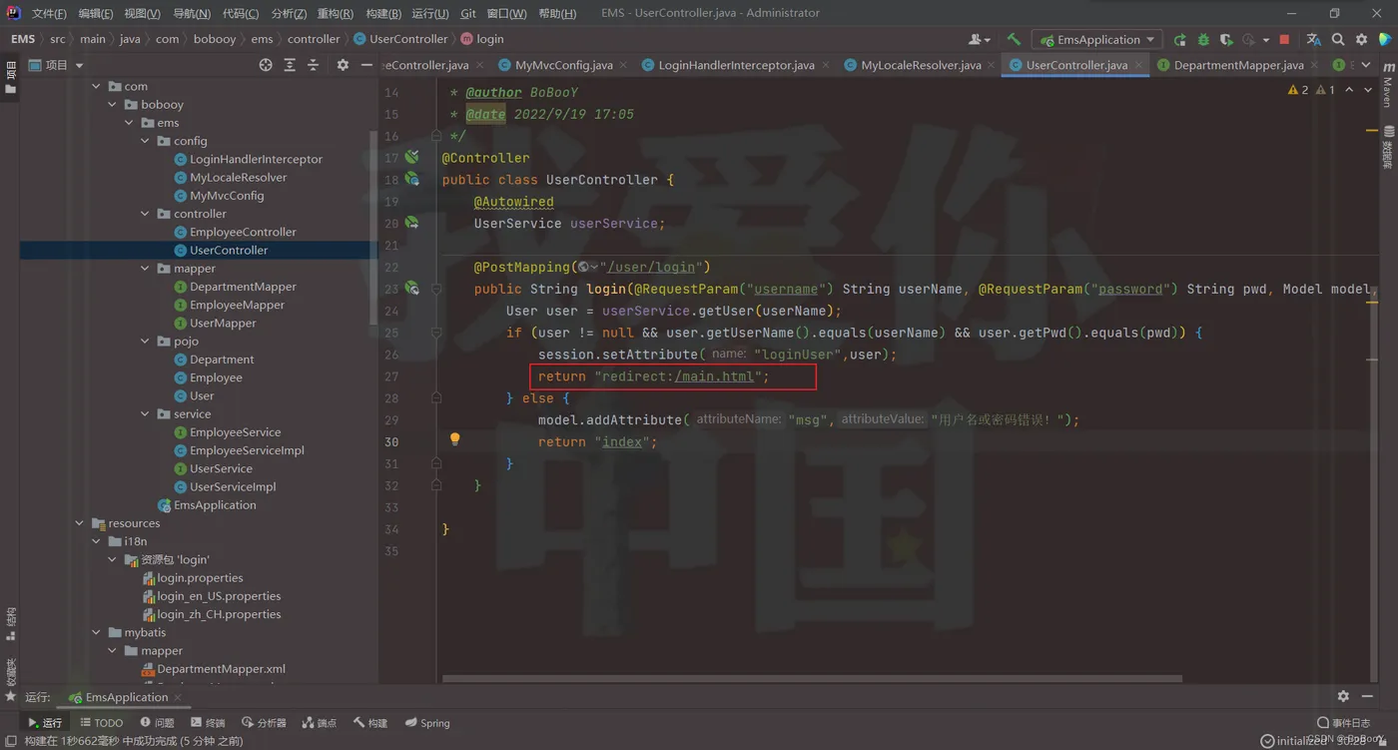Screen dimensions: 1398x750
Task: Collapse all nodes in project panel
Action: click(314, 65)
